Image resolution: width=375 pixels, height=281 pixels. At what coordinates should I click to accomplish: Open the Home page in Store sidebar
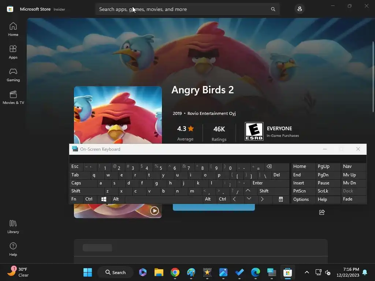(13, 29)
